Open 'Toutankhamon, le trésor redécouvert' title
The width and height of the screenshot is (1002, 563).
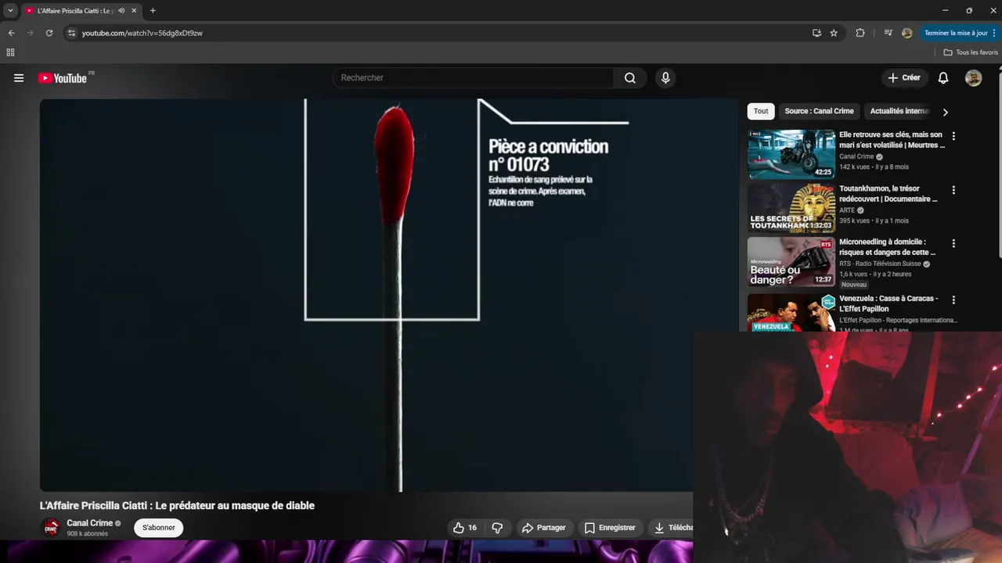[x=888, y=194]
